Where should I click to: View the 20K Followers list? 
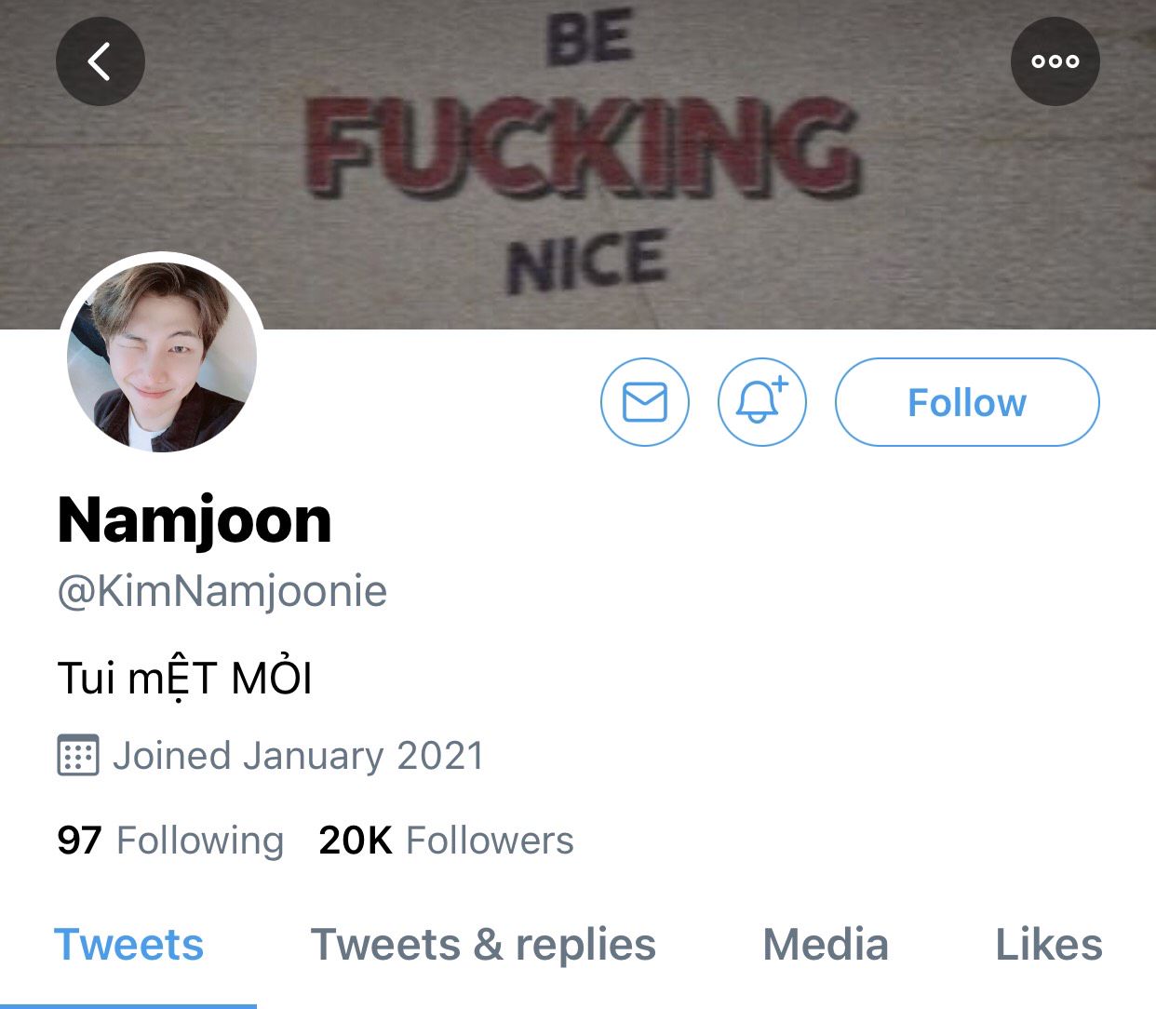pyautogui.click(x=446, y=840)
